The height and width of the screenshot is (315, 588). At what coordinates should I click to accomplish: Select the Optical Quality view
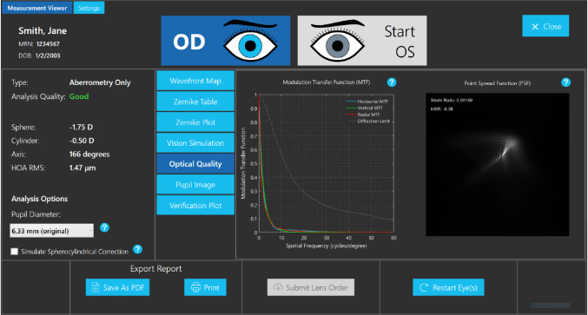[x=195, y=164]
